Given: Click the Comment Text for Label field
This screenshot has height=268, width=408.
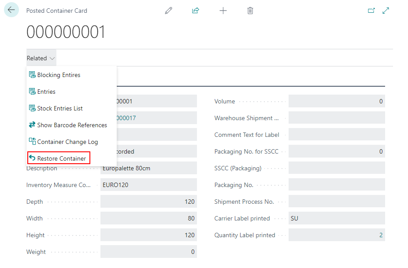Looking at the screenshot, I should tap(337, 135).
